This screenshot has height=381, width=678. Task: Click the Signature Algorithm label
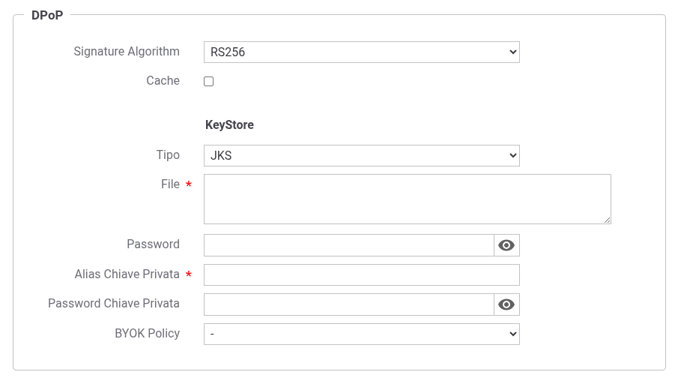point(127,52)
